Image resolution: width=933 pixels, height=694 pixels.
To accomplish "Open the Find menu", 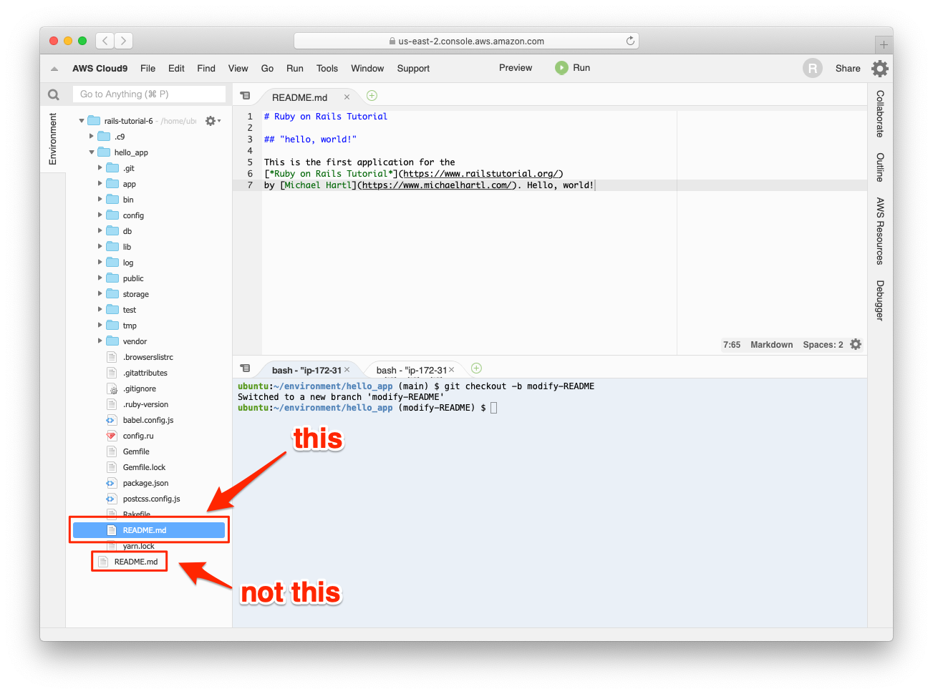I will pyautogui.click(x=206, y=69).
